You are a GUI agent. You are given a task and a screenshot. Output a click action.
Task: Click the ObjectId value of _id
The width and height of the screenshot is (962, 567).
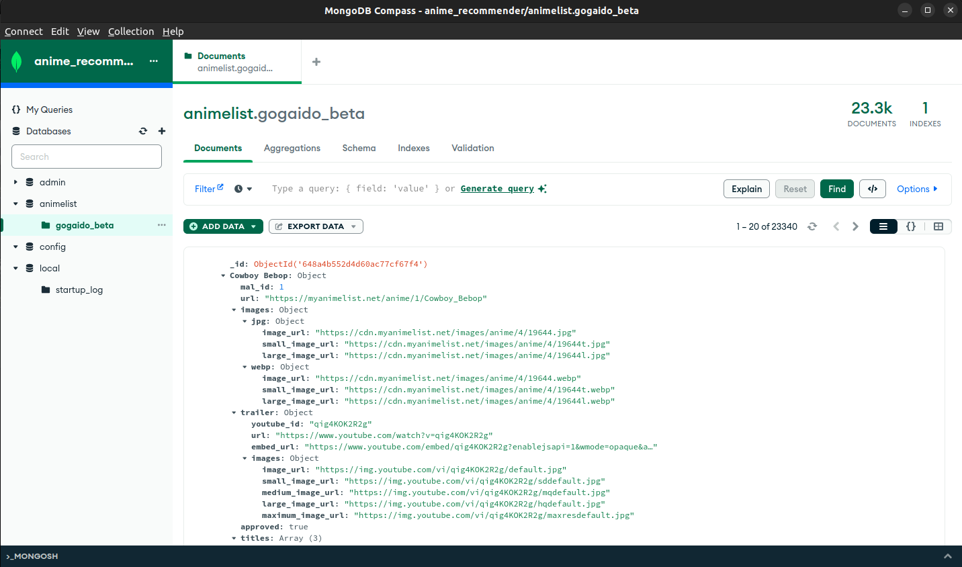(341, 264)
